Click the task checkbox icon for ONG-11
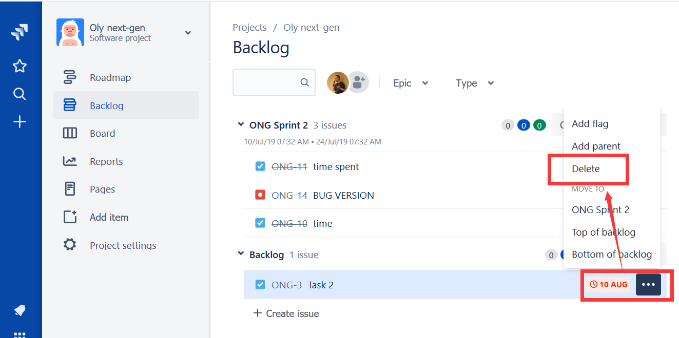The height and width of the screenshot is (338, 679). point(260,166)
